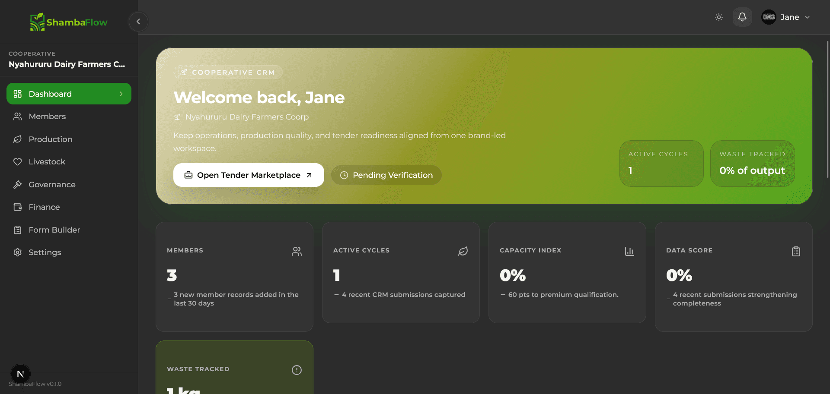Screen dimensions: 830x394
Task: Open the Production section
Action: tap(69, 139)
